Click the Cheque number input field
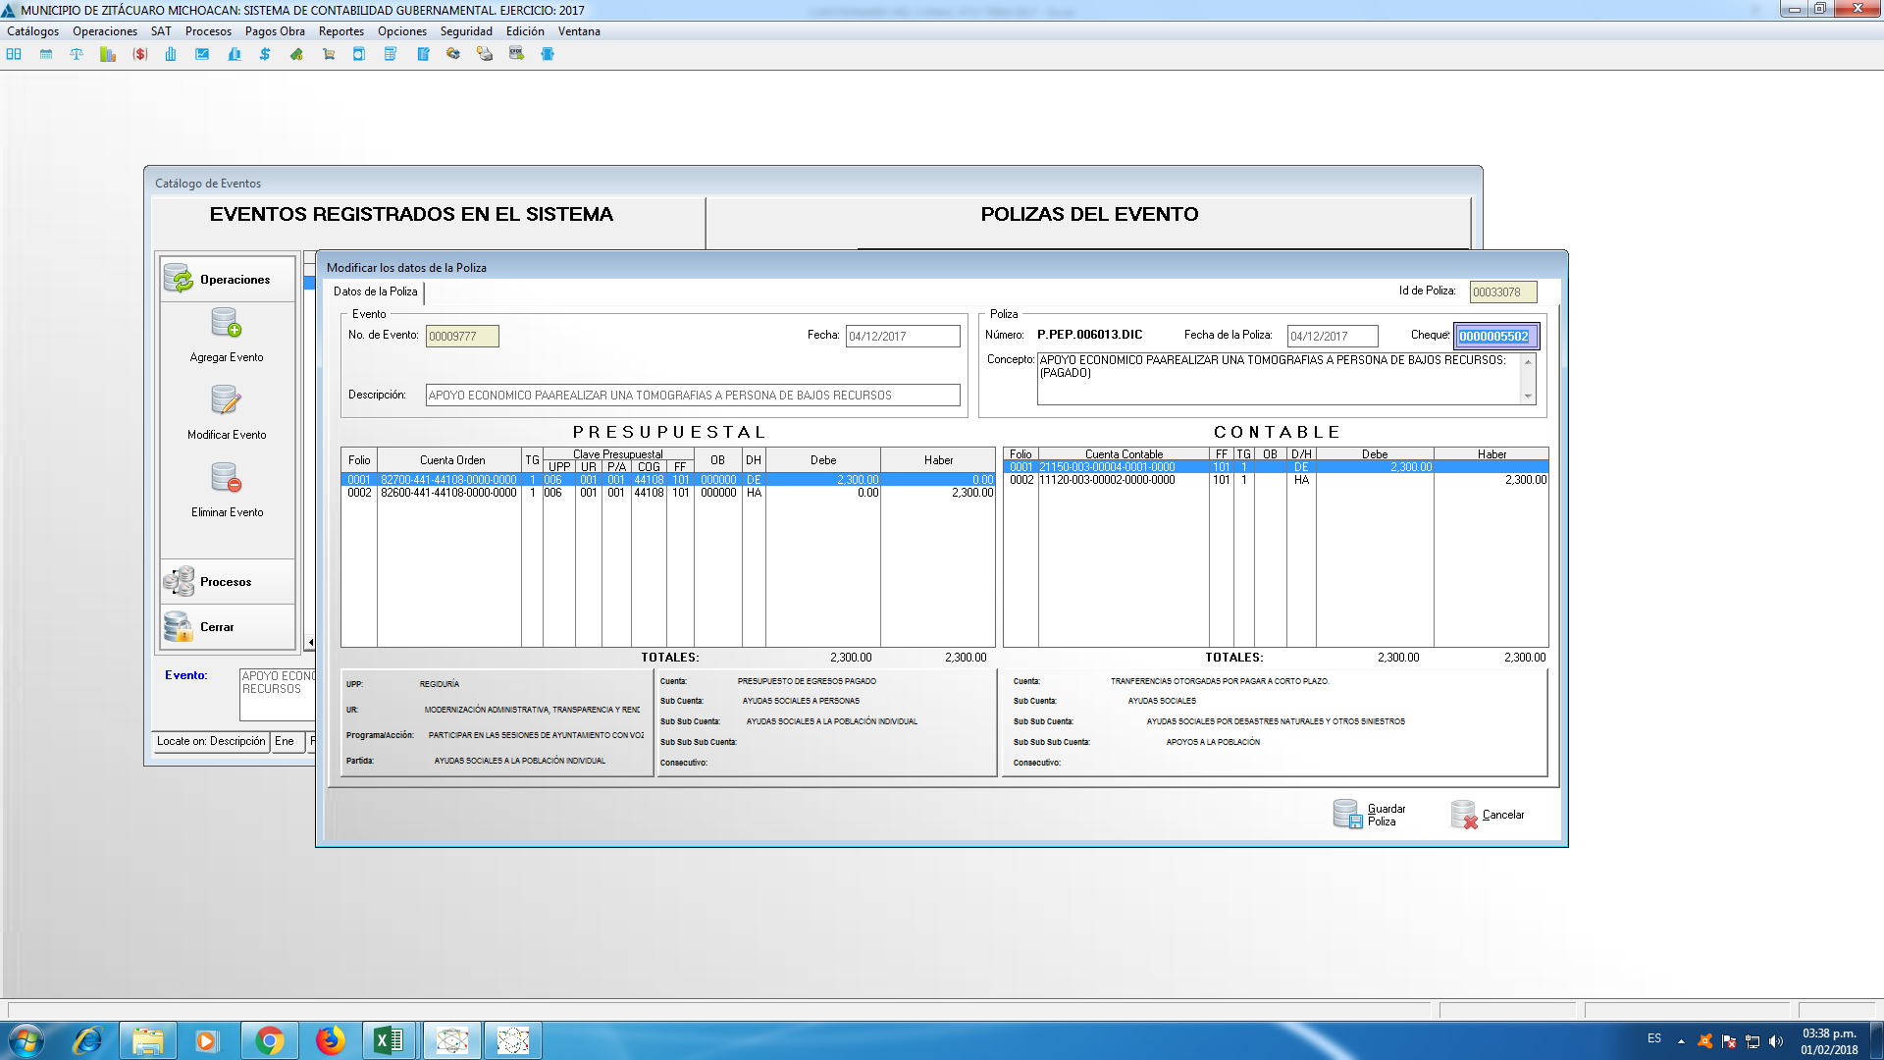This screenshot has height=1060, width=1884. pyautogui.click(x=1494, y=337)
